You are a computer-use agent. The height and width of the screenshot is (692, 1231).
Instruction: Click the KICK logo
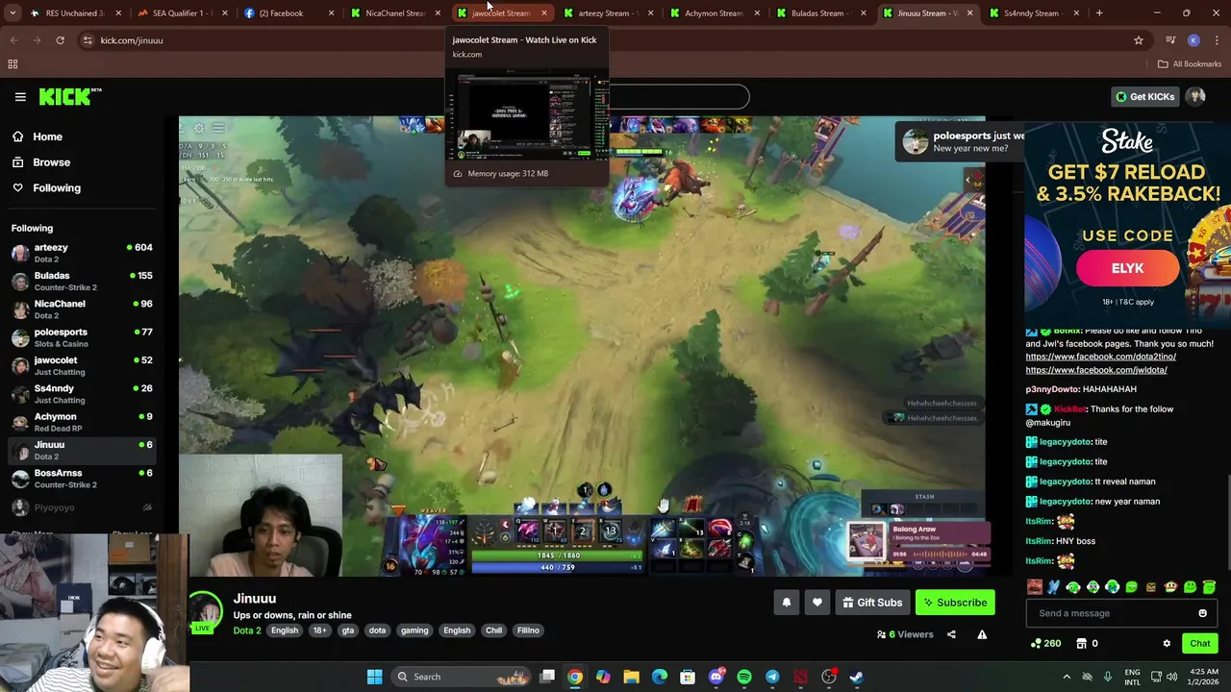pyautogui.click(x=70, y=96)
